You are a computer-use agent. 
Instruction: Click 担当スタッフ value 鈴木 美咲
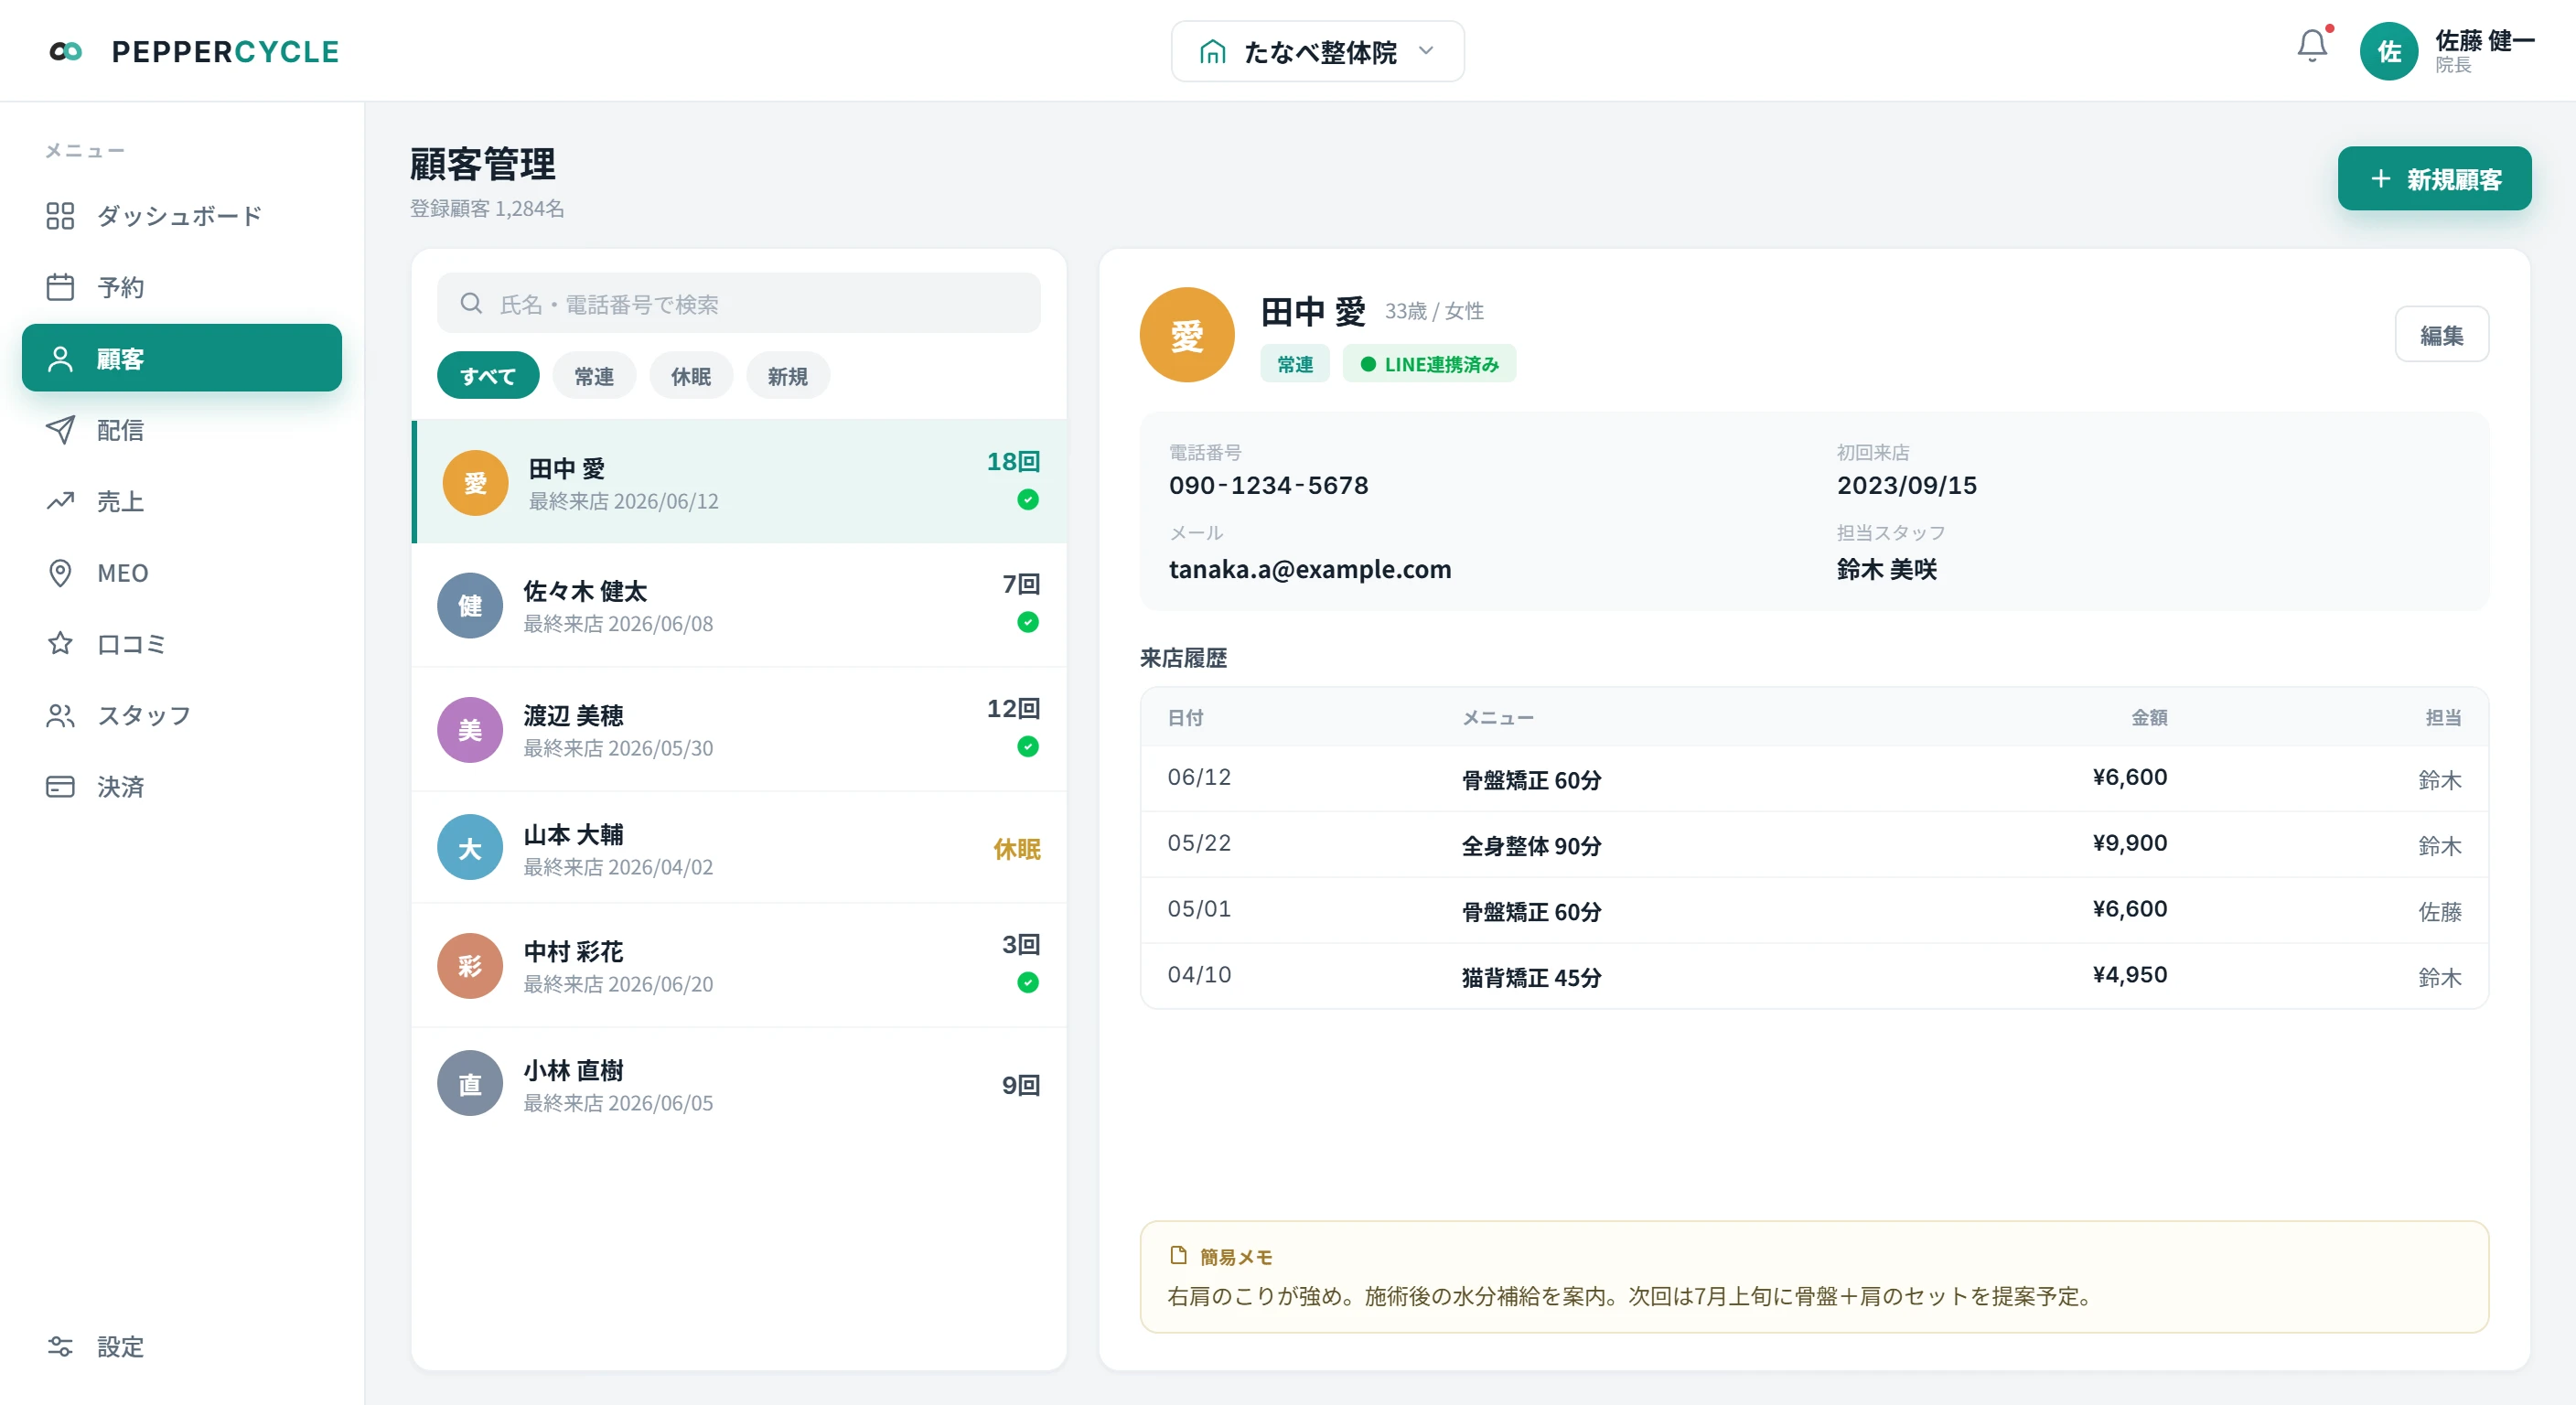[1886, 569]
